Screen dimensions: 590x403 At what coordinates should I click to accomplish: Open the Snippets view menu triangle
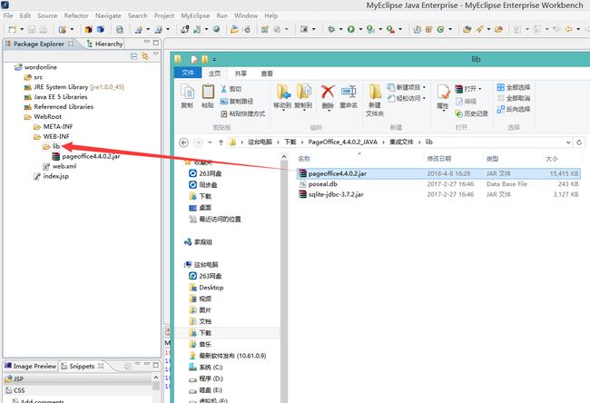(137, 364)
